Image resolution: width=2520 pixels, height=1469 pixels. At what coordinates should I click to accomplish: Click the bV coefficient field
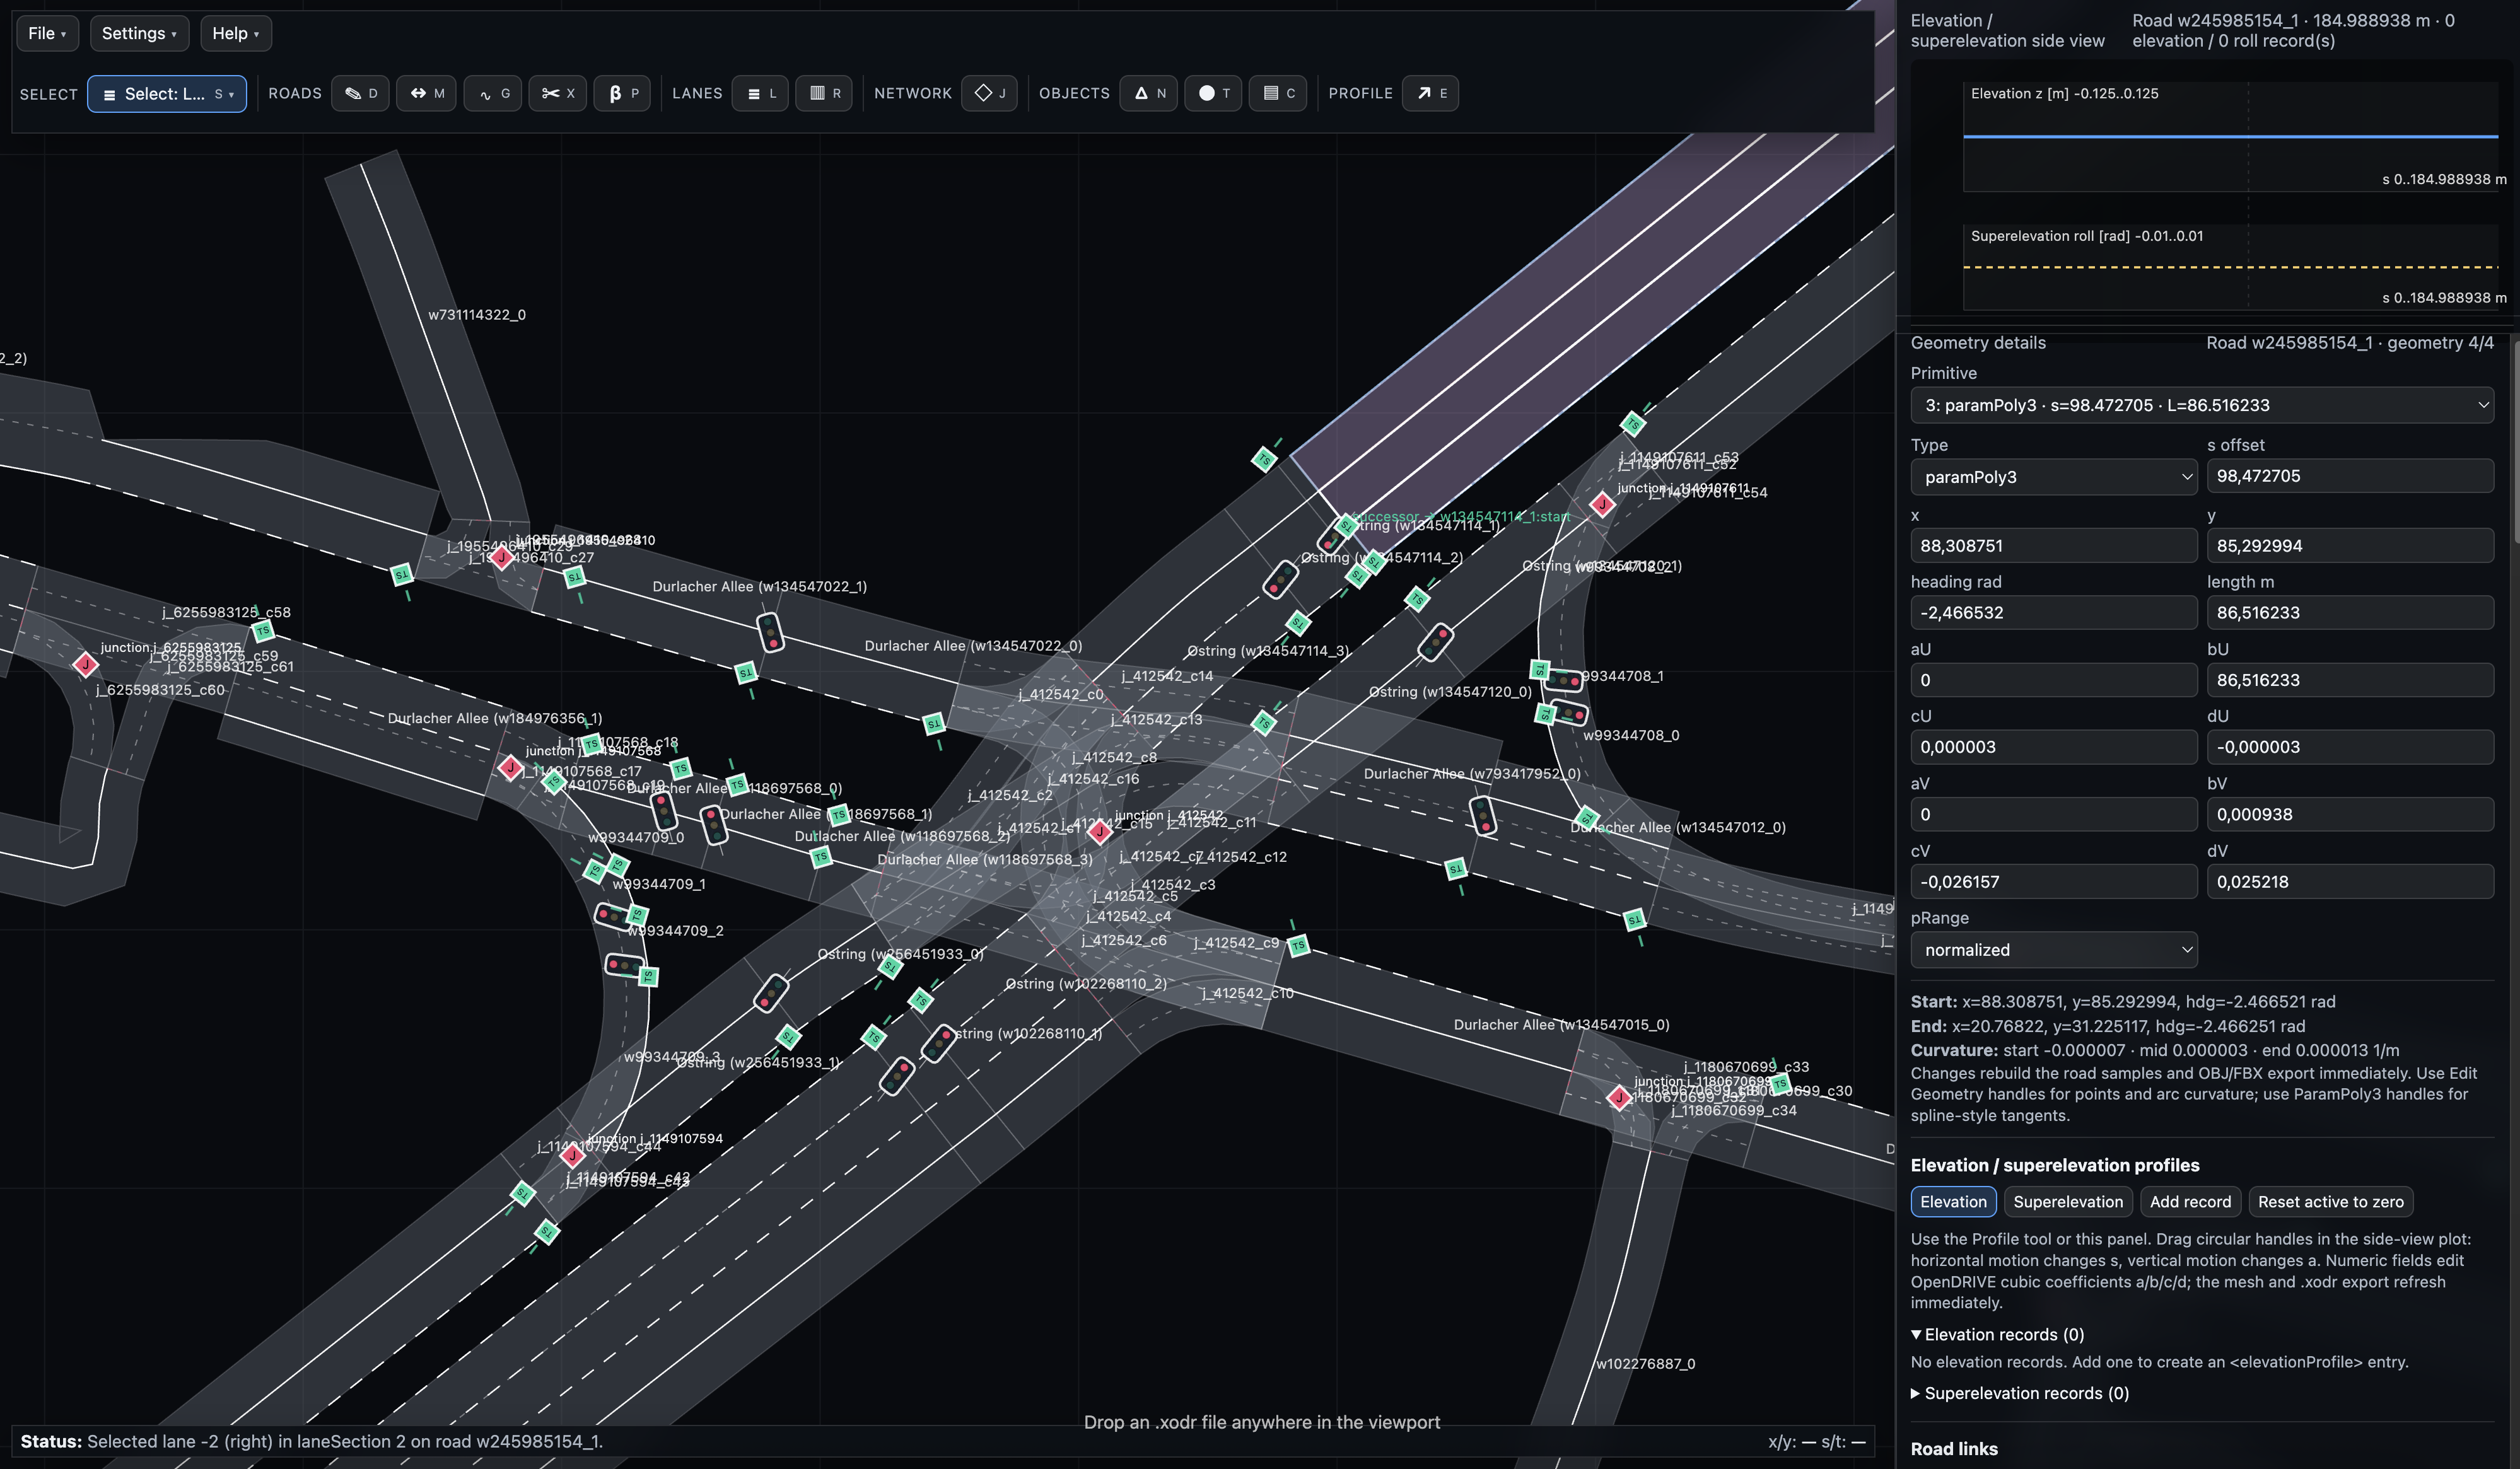2349,814
